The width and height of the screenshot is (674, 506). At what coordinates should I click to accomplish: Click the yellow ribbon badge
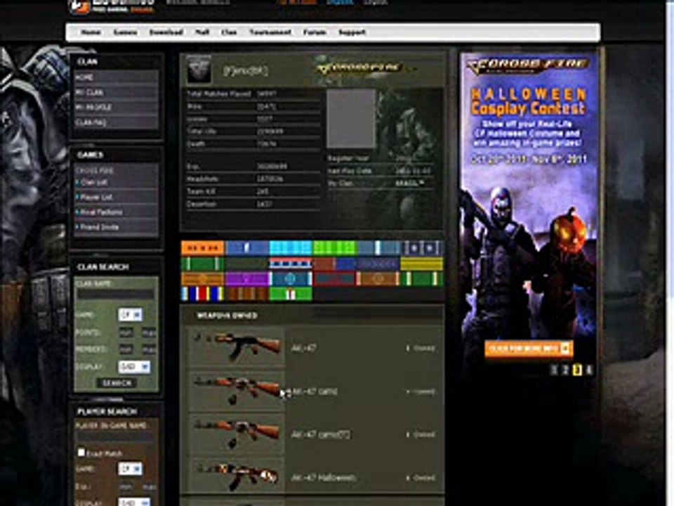(422, 264)
